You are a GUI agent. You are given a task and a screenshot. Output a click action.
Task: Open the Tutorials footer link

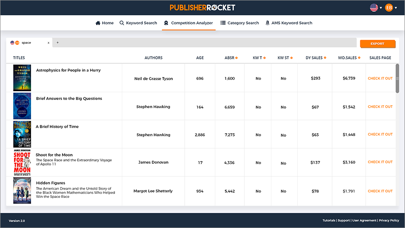tap(329, 221)
